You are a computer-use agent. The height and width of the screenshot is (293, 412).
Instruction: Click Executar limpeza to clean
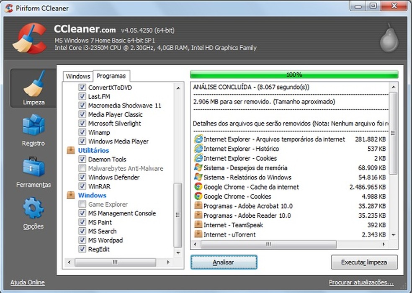point(364,262)
